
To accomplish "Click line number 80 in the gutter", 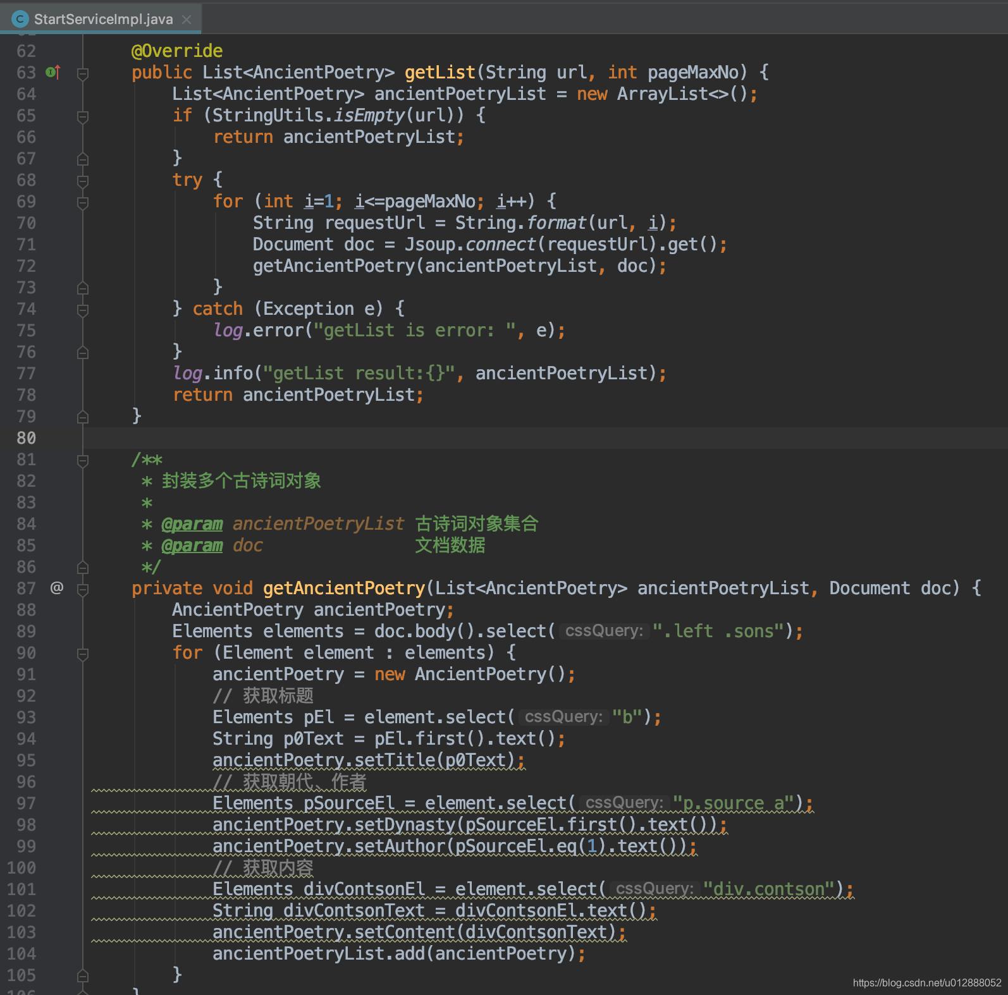I will (x=27, y=438).
